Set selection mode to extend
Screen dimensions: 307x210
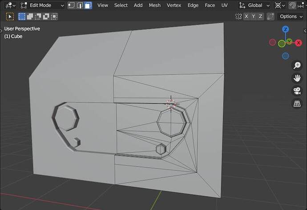30,16
